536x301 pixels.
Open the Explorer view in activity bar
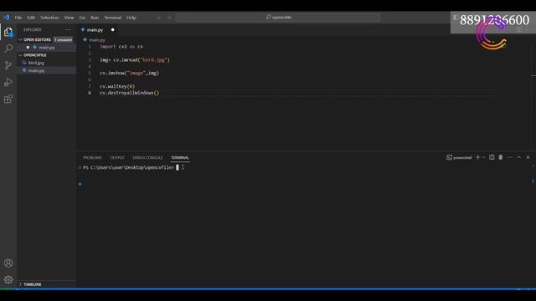[8, 32]
